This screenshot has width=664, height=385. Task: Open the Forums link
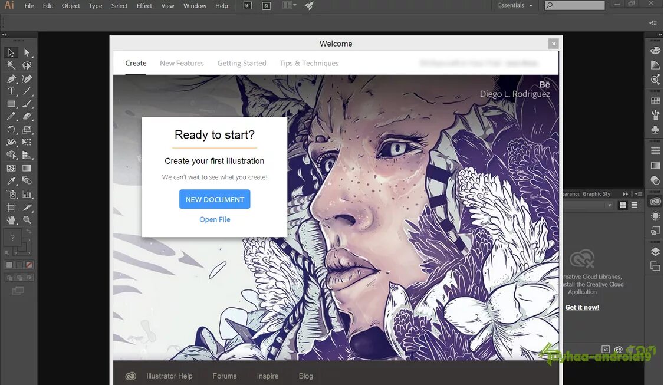point(225,376)
